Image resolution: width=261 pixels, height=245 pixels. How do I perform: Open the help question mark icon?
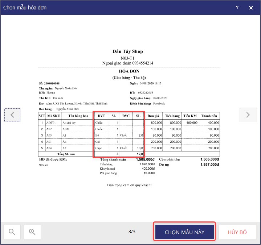pos(237,8)
